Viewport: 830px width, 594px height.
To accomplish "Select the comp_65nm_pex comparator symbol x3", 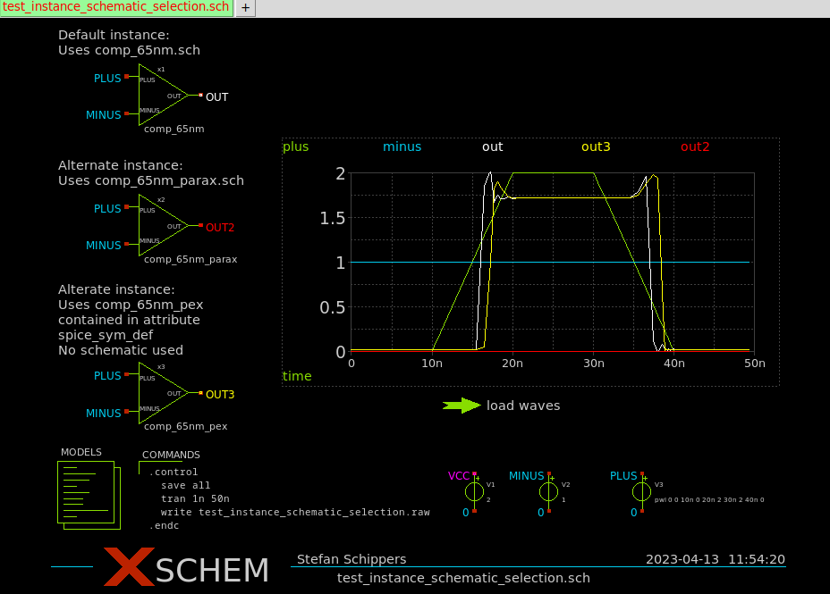I will pos(161,394).
